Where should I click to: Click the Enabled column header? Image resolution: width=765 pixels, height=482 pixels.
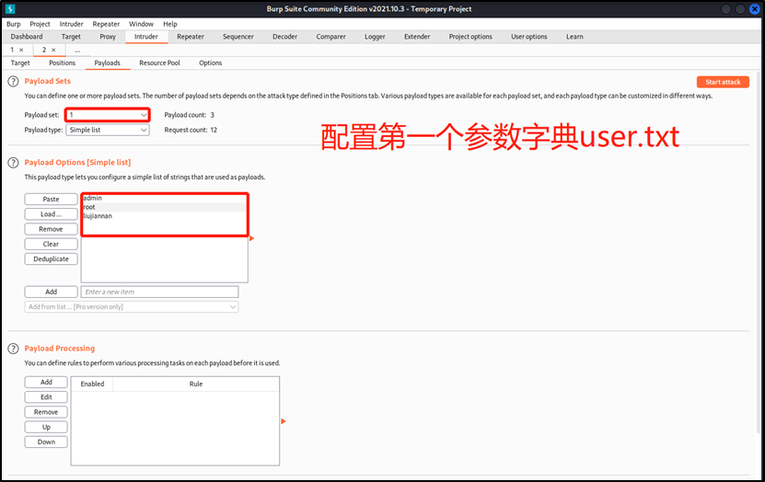pos(92,384)
